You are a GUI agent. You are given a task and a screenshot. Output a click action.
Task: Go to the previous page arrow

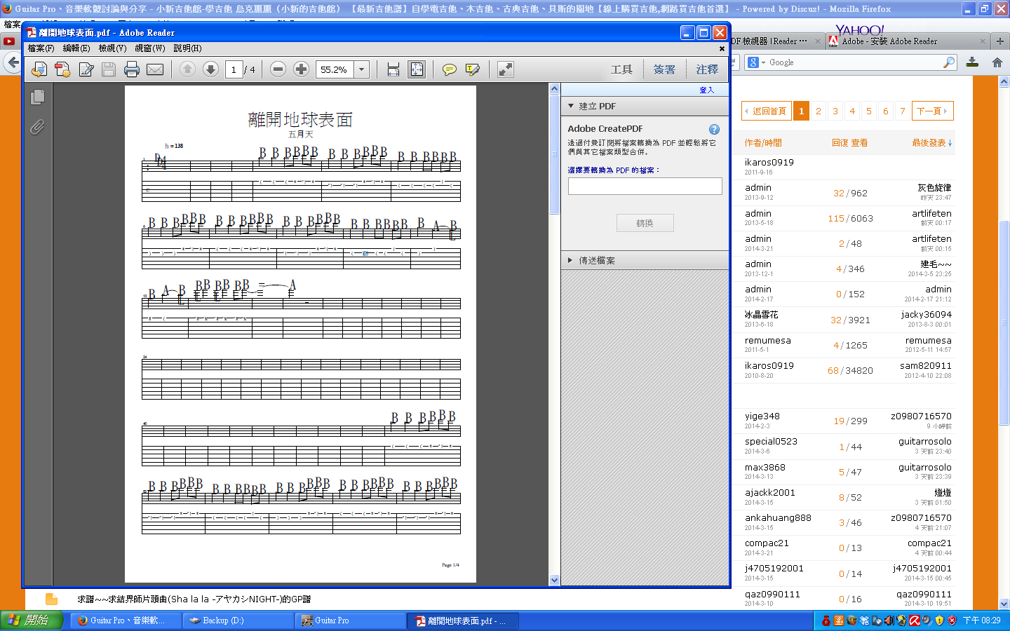coord(187,69)
